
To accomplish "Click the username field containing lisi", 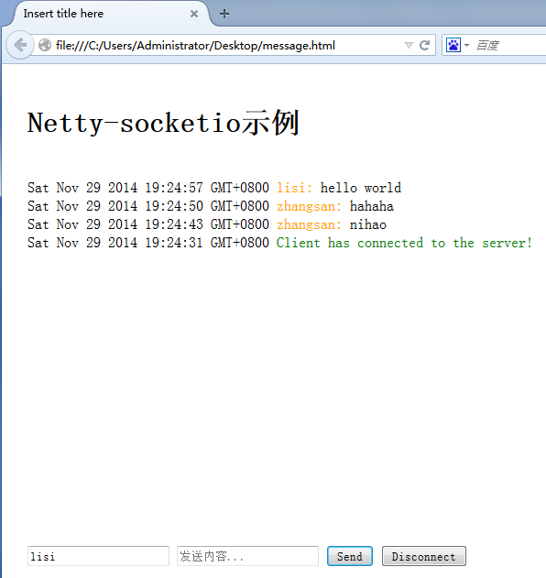I will click(98, 556).
